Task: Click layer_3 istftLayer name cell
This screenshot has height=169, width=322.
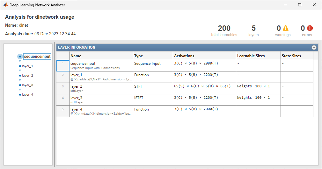Action: tap(101, 100)
